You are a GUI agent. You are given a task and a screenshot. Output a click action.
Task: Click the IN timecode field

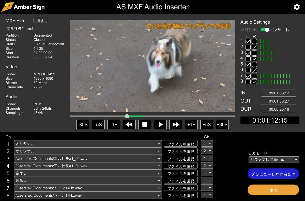pyautogui.click(x=279, y=93)
